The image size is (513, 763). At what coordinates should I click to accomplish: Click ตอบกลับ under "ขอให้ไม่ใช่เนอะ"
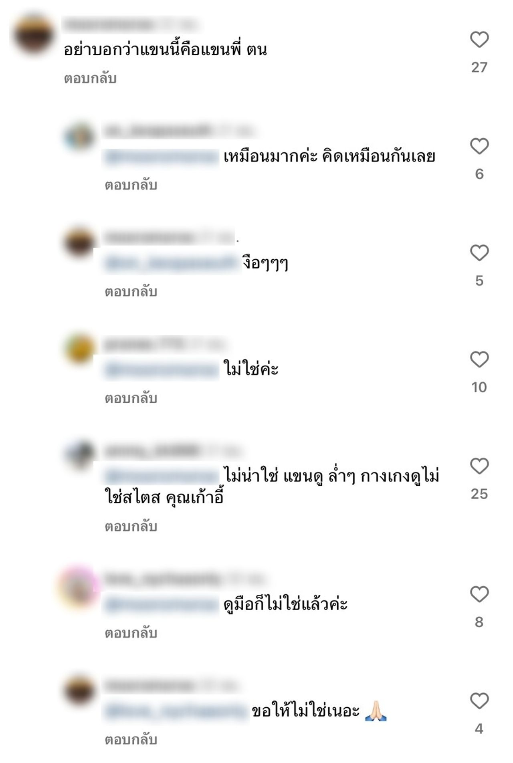(131, 740)
